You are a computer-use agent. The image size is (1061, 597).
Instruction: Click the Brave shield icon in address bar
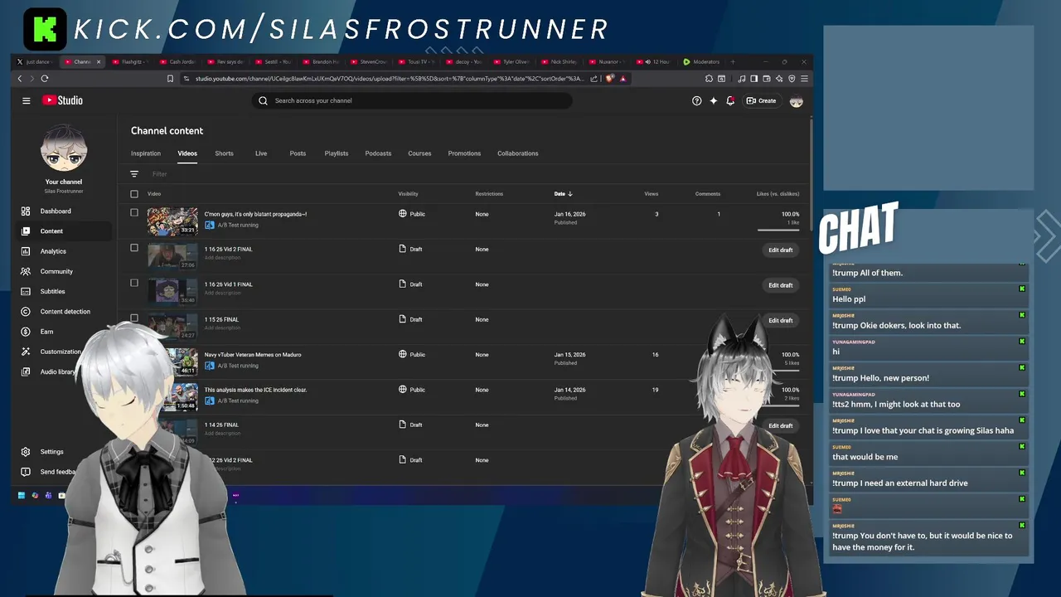click(610, 79)
